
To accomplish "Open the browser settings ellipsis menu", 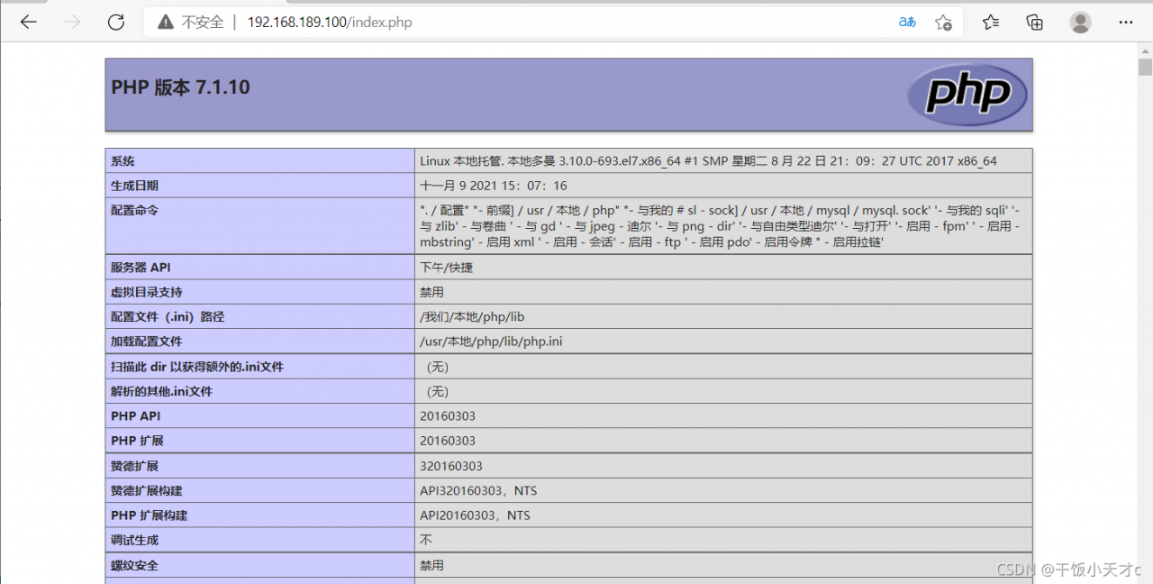I will click(1126, 23).
